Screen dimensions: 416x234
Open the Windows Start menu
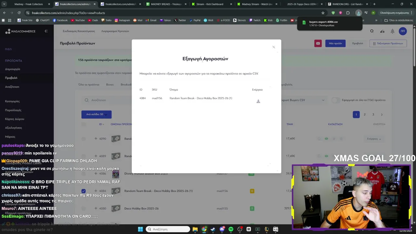point(140,229)
